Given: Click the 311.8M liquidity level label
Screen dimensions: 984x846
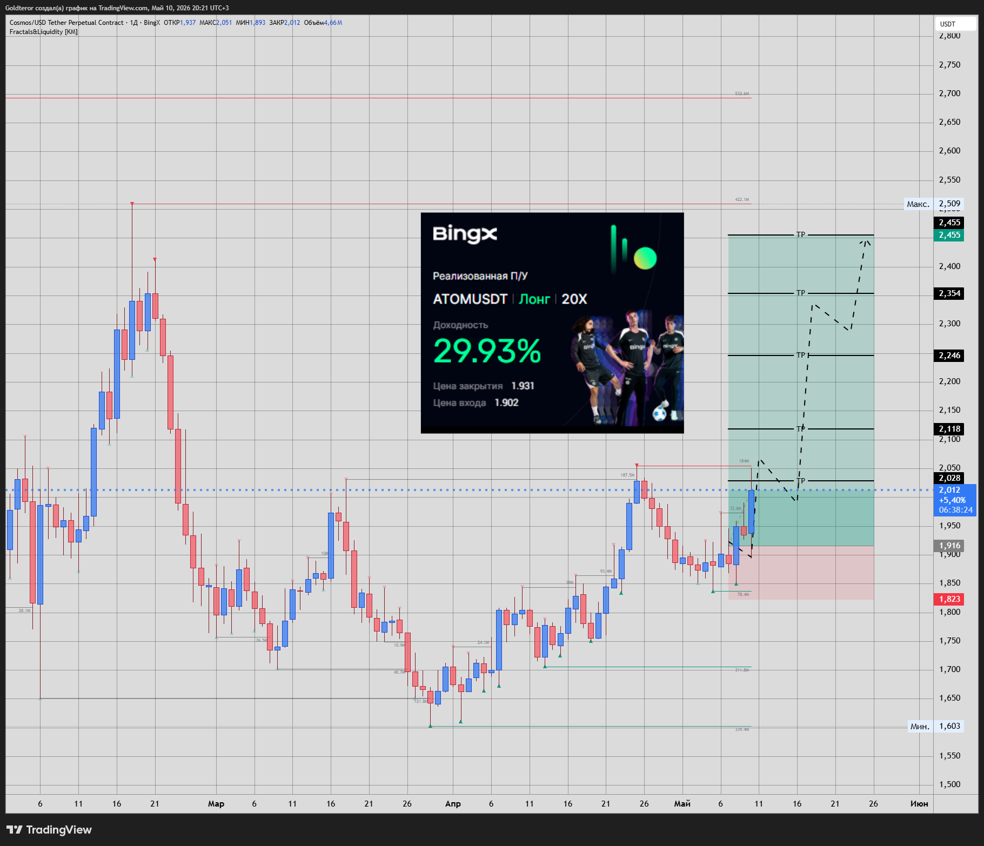Looking at the screenshot, I should point(742,670).
